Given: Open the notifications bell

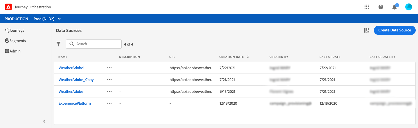Looking at the screenshot, I should [394, 7].
